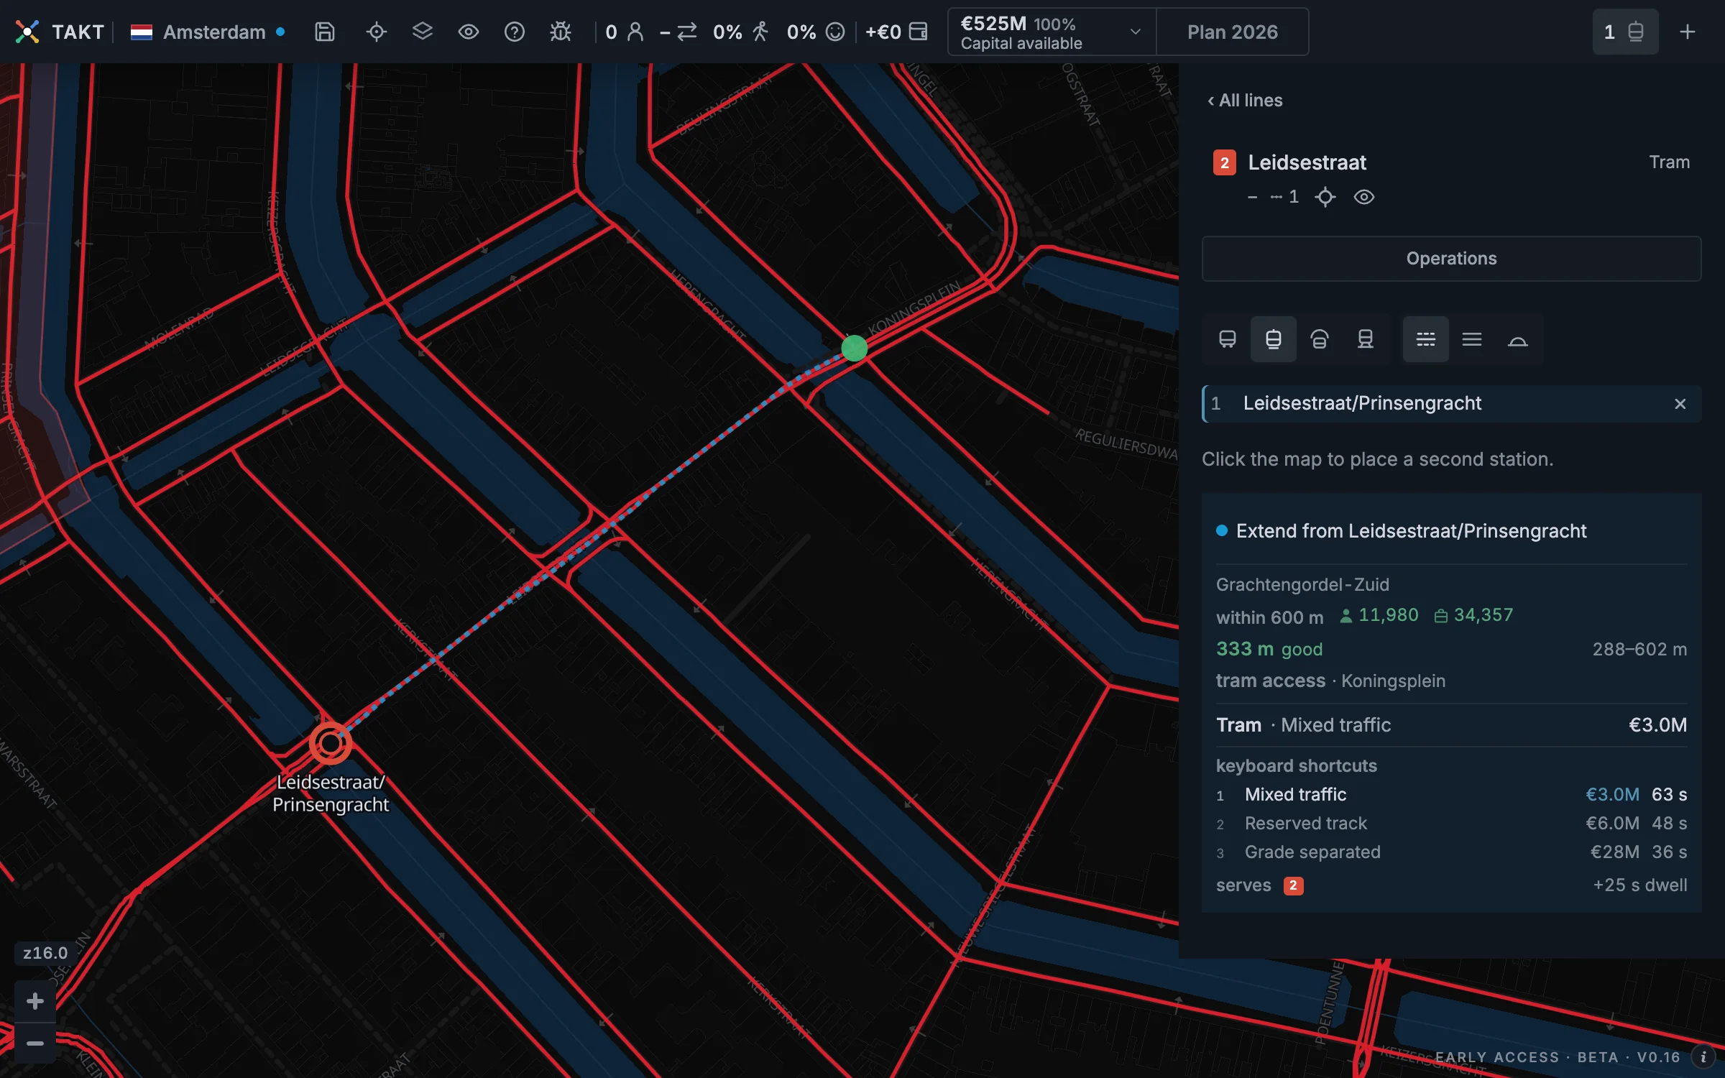
Task: Click the z16.0 zoom level indicator
Action: point(45,953)
